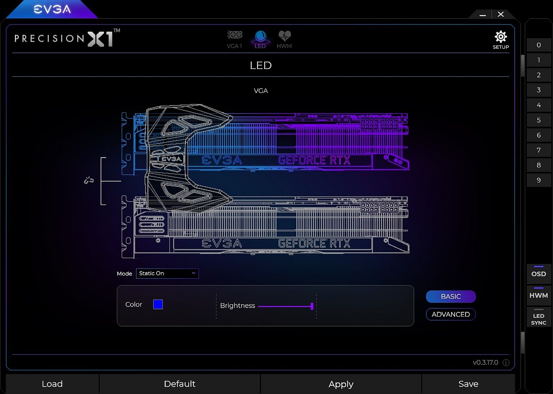This screenshot has height=394, width=553.
Task: Click the broken link sync icon
Action: click(89, 180)
